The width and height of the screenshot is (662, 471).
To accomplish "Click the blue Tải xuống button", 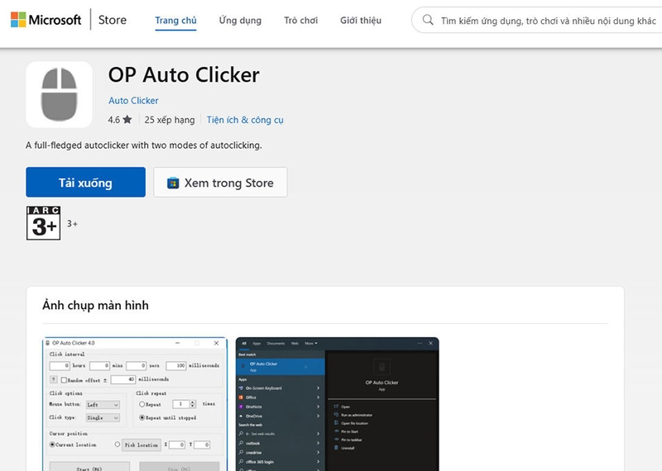I will [86, 182].
